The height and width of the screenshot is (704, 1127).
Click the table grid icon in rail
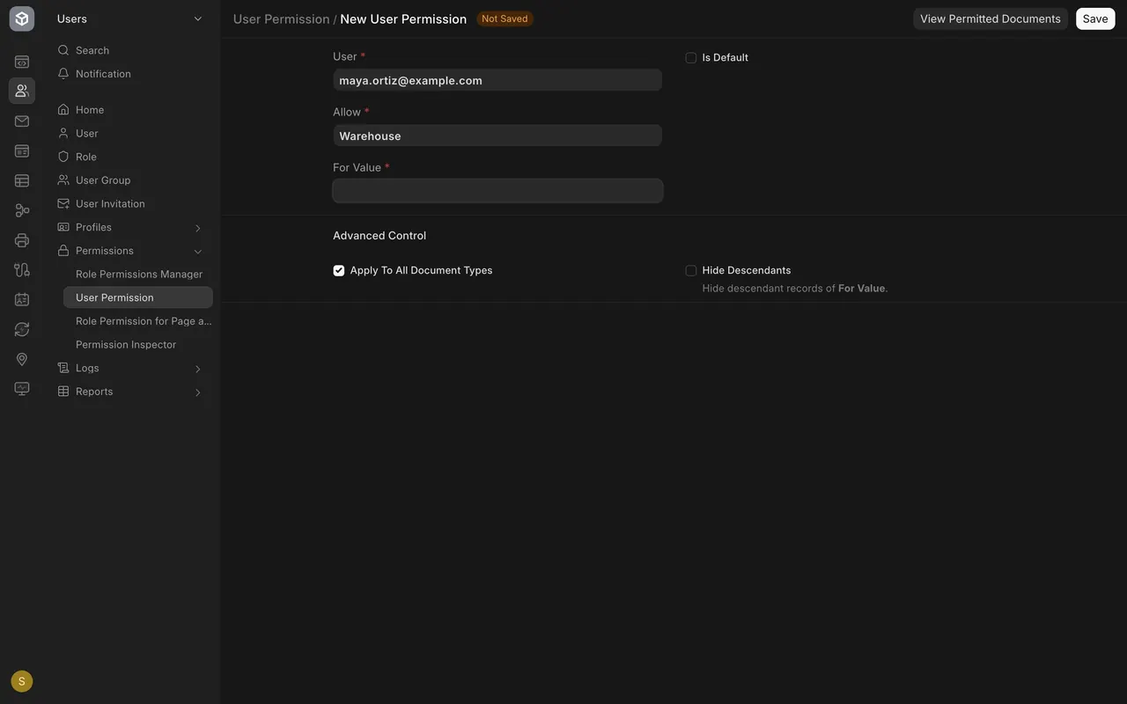click(22, 180)
